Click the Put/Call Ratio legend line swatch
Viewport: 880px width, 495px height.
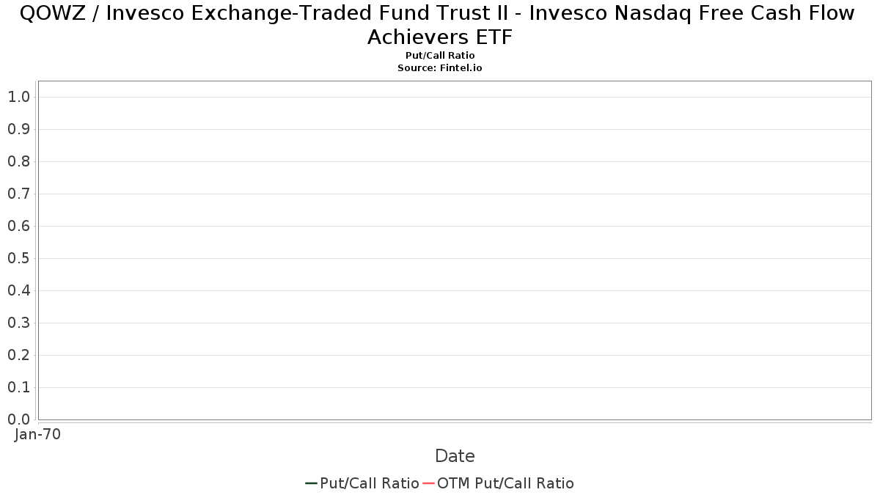(x=311, y=483)
